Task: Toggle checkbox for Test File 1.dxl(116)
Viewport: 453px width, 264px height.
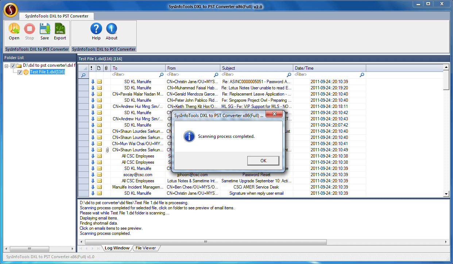Action: coord(20,72)
